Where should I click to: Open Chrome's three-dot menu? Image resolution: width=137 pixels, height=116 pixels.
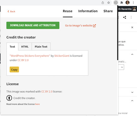point(133,3)
